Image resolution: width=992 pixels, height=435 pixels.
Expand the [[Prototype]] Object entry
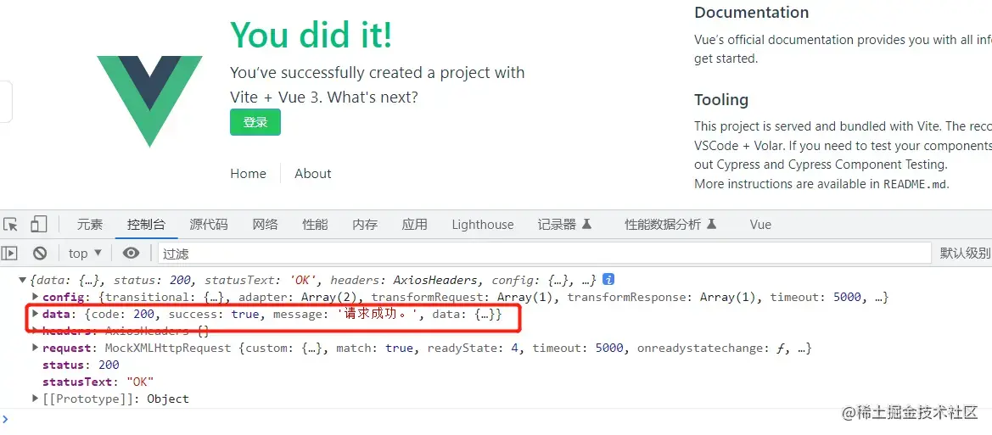[36, 399]
